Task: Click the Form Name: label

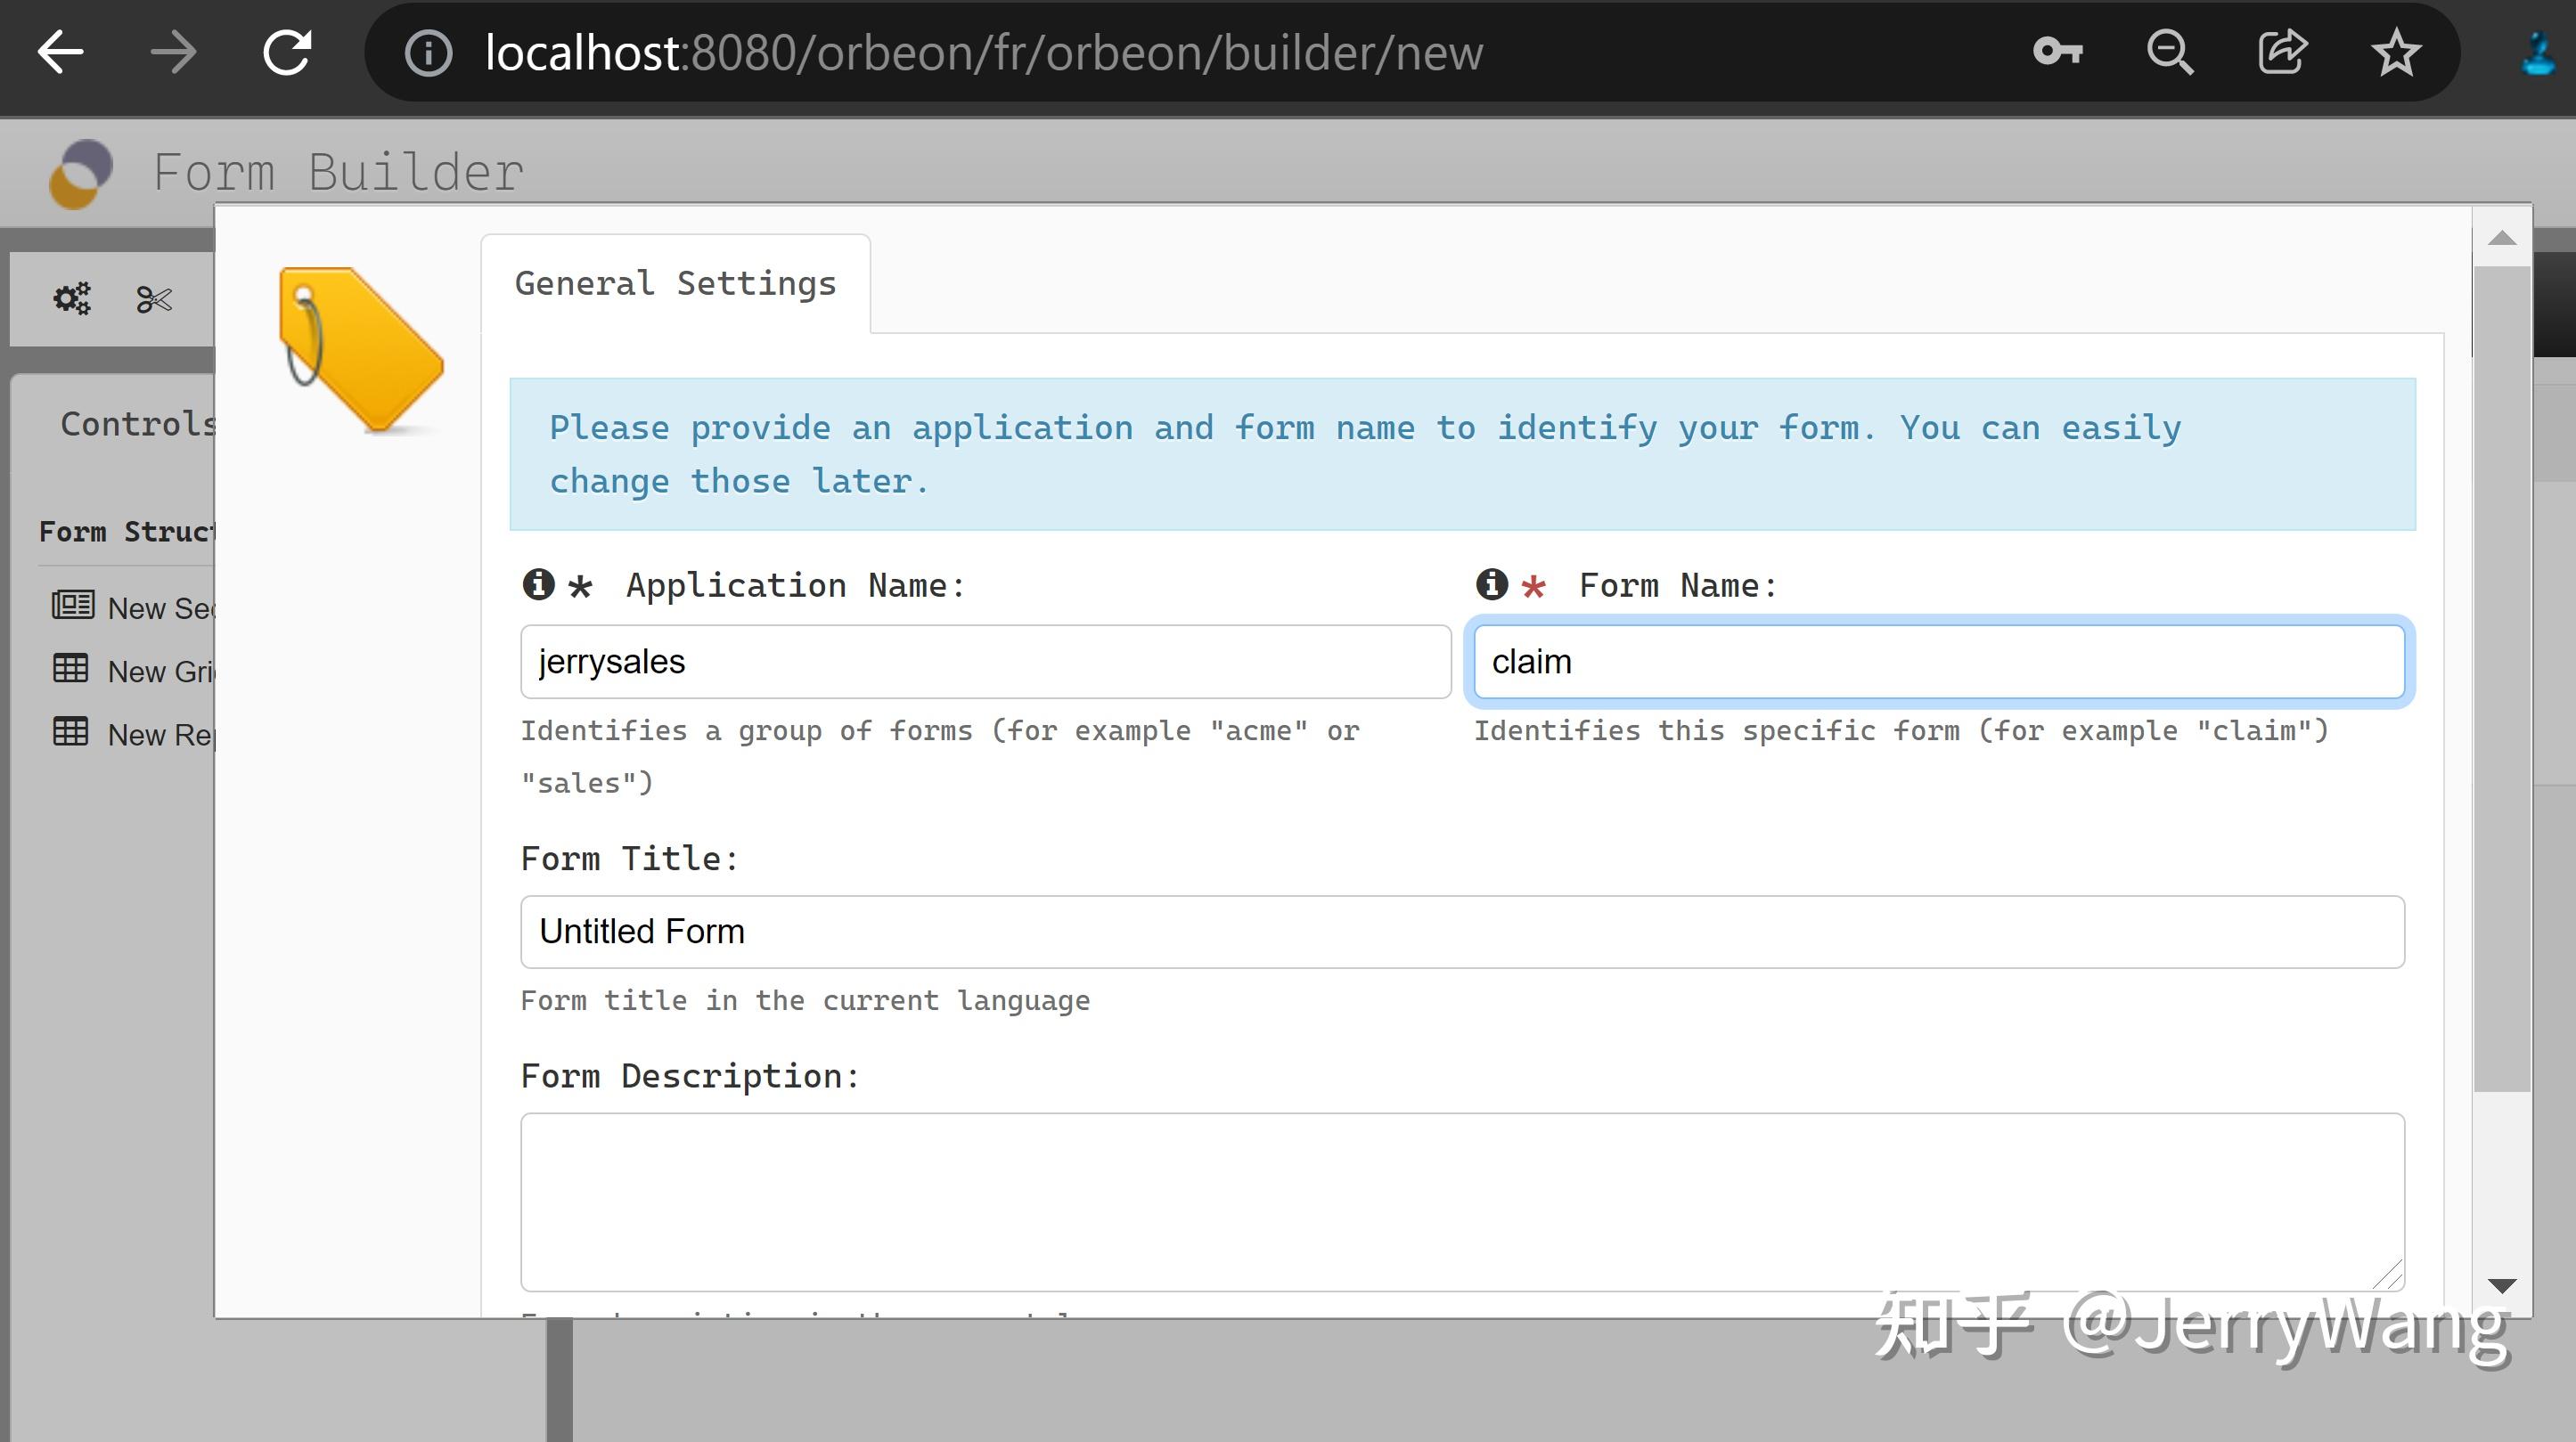Action: point(1679,585)
